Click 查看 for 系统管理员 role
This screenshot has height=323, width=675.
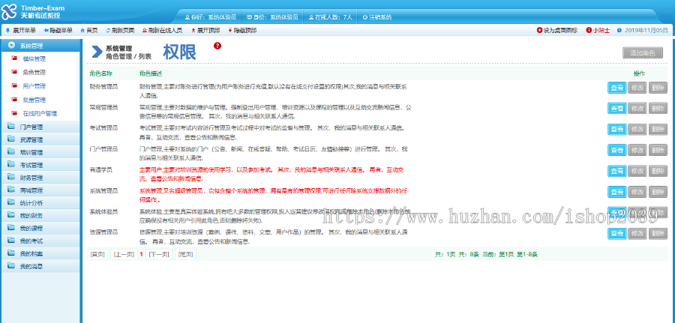pos(617,192)
